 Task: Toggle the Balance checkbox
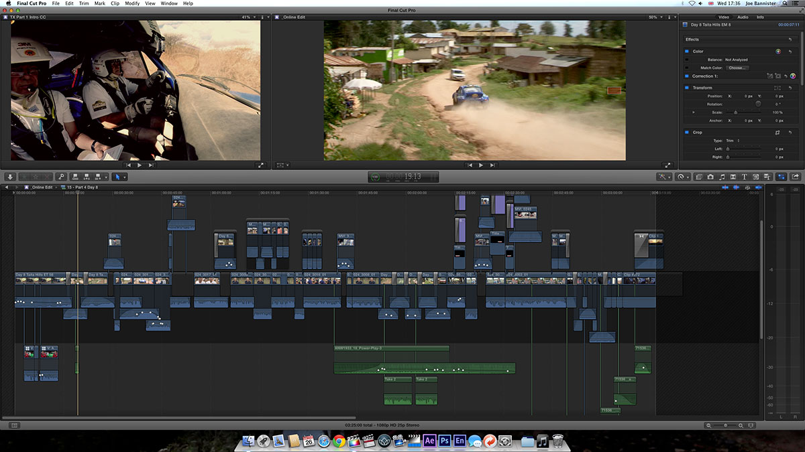[687, 60]
